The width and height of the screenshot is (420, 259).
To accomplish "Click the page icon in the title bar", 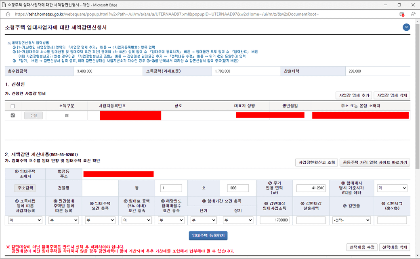I will tap(4, 4).
